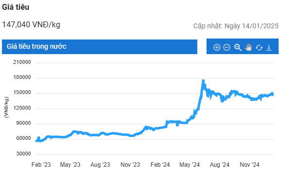Click the Cập nhật date label
Screen dimensions: 284x176
pyautogui.click(x=236, y=26)
